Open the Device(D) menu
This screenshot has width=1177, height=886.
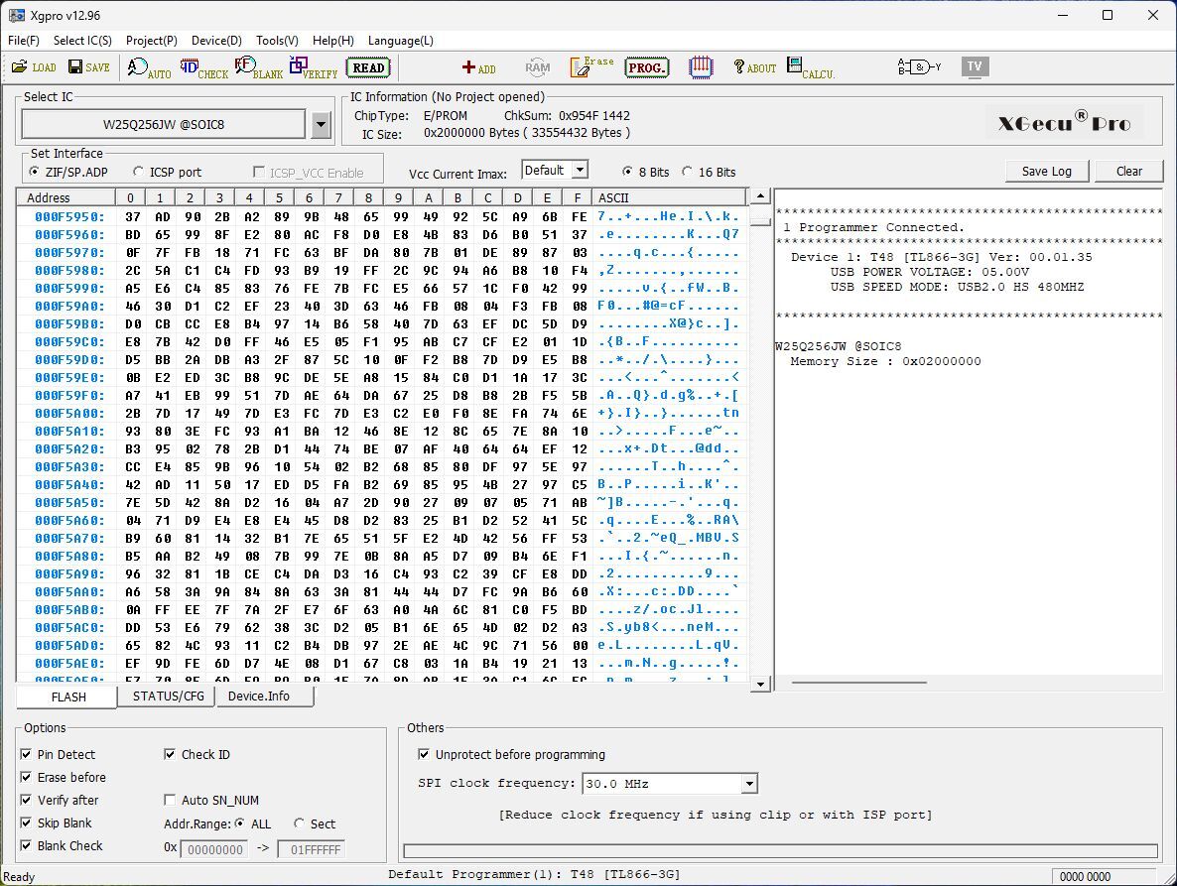point(216,41)
